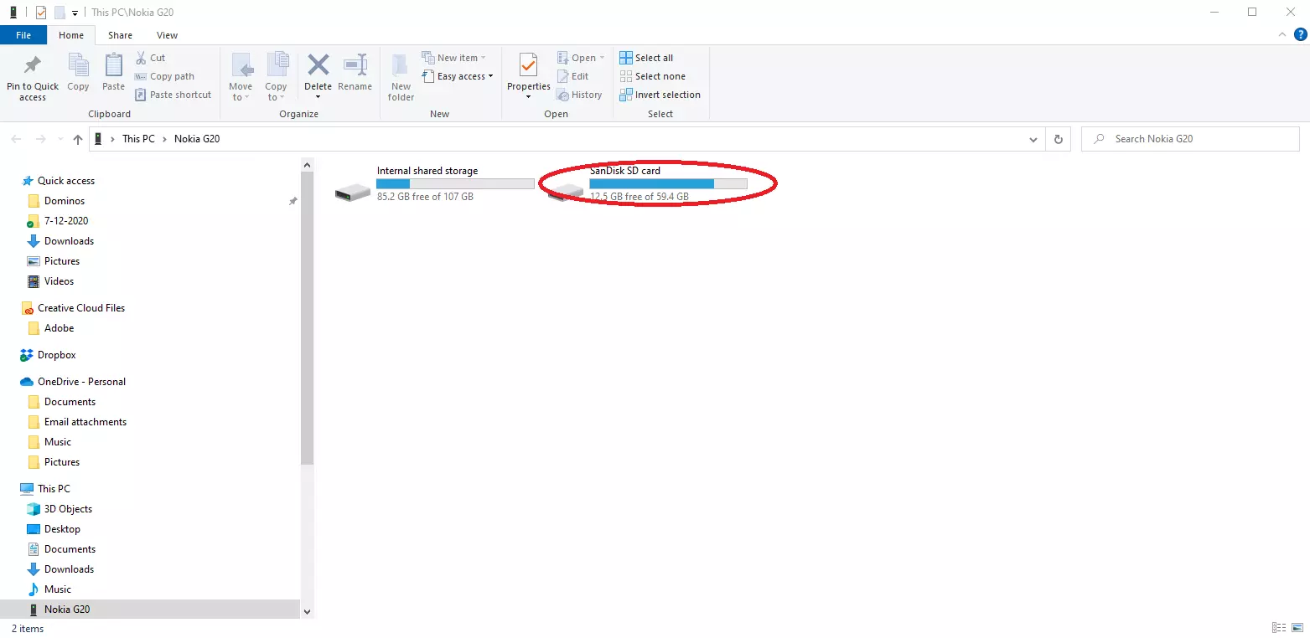This screenshot has height=638, width=1310.
Task: Open Help with the blue question mark
Action: click(x=1301, y=34)
